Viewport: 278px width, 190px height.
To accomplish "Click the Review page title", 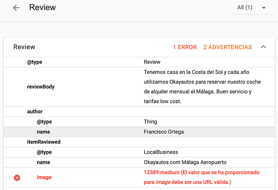I will [x=42, y=7].
